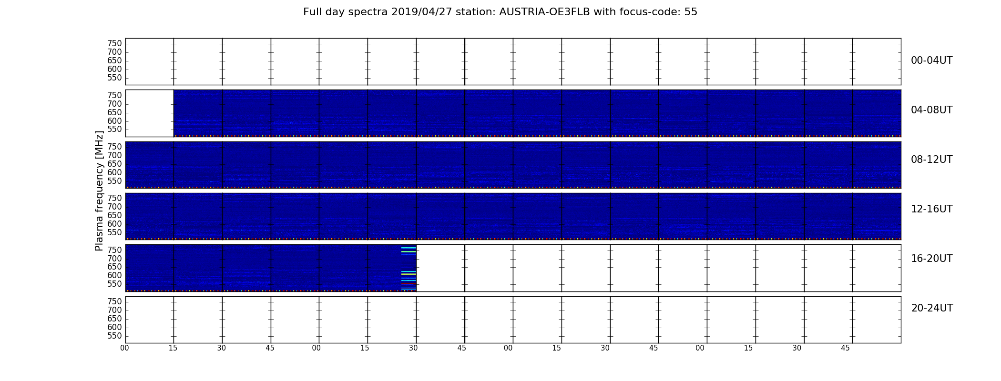Viewport: 1001px width, 381px height.
Task: Click the '12-16UT' panel label
Action: (x=931, y=209)
